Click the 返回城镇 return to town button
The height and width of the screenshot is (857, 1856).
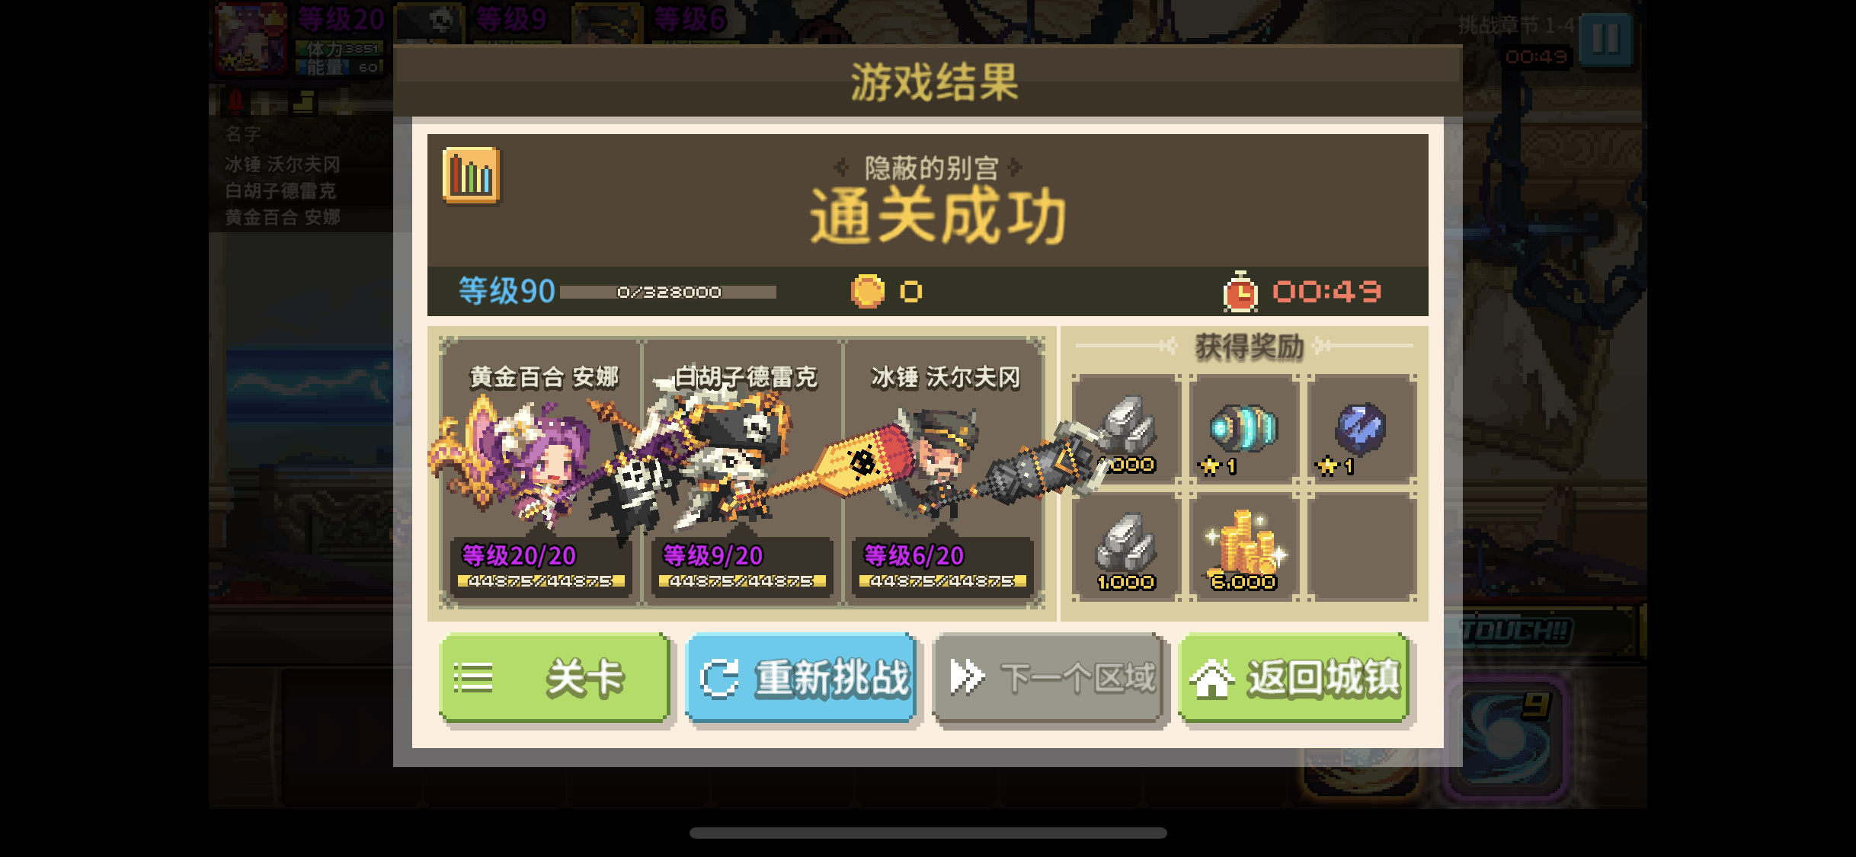point(1294,678)
